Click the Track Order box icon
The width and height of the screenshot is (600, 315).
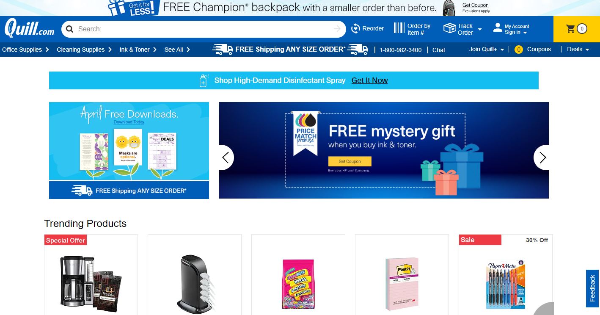click(x=449, y=28)
